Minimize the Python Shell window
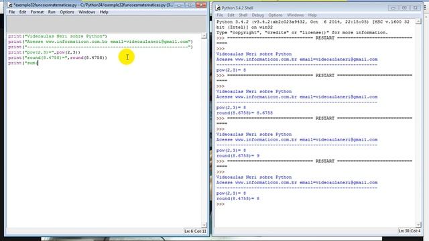The height and width of the screenshot is (241, 429). point(393,8)
